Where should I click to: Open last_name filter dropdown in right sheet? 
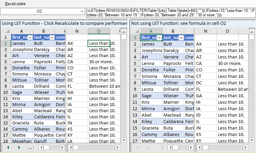(x=180, y=38)
